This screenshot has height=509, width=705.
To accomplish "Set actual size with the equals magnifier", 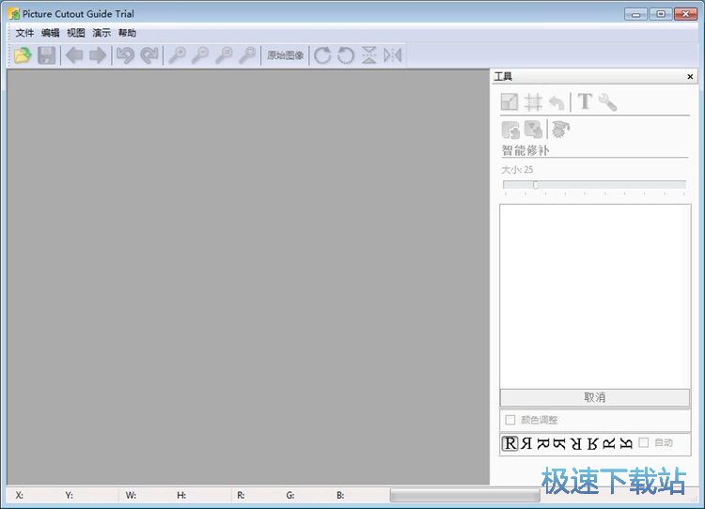I will click(x=224, y=55).
